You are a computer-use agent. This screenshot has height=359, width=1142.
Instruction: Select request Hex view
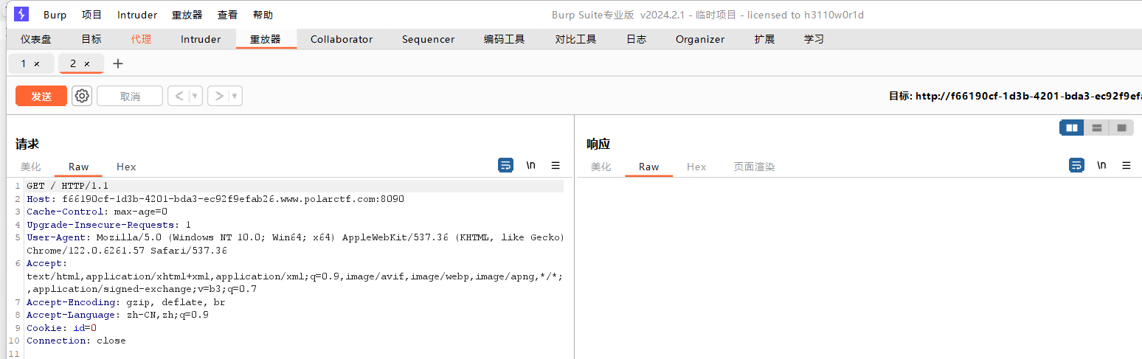[126, 167]
